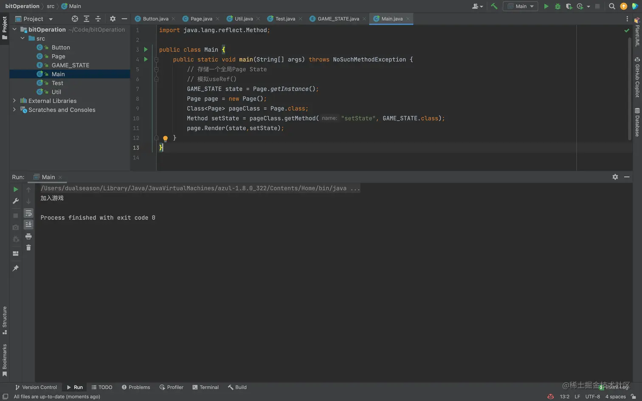The height and width of the screenshot is (401, 642).
Task: Select GAME_STATE enum in project tree
Action: coord(70,65)
